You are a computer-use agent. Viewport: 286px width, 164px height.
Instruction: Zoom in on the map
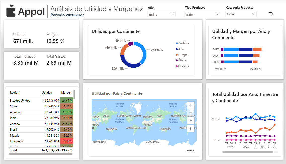[191, 105]
